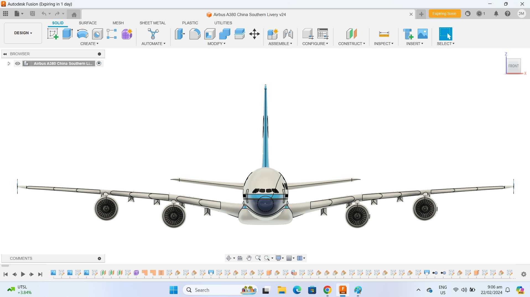Click the Joint tool icon

[288, 34]
